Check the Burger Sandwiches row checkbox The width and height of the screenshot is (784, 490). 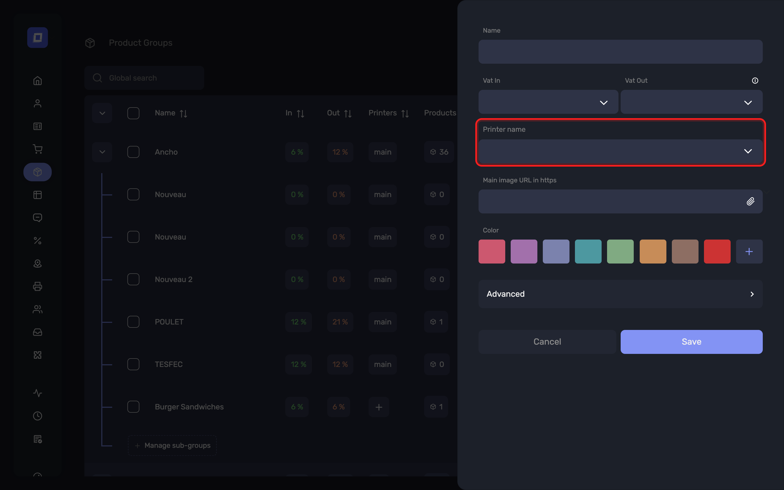[x=133, y=407]
